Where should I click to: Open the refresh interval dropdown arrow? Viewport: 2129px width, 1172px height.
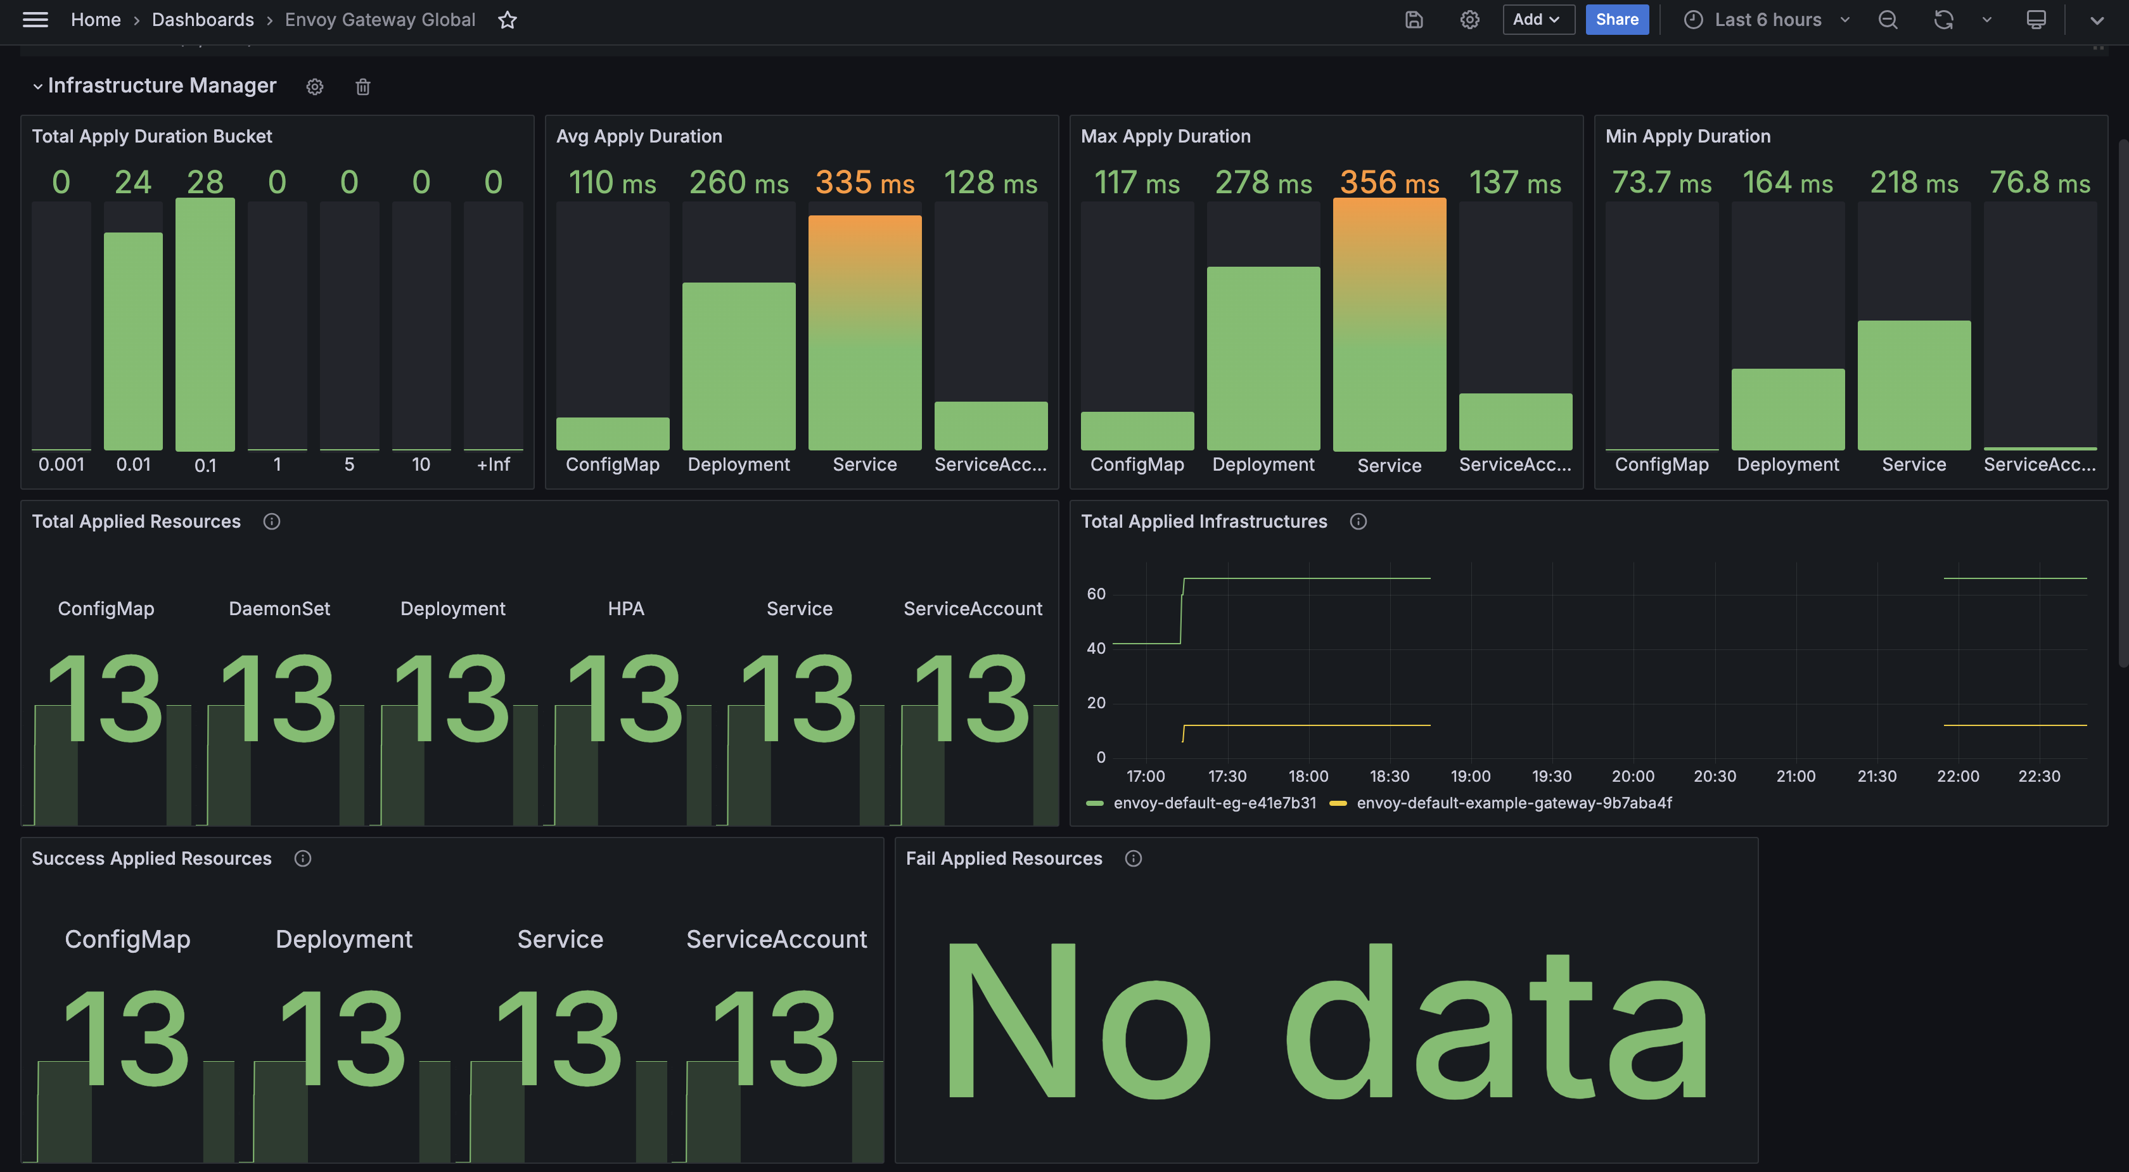(x=1986, y=20)
